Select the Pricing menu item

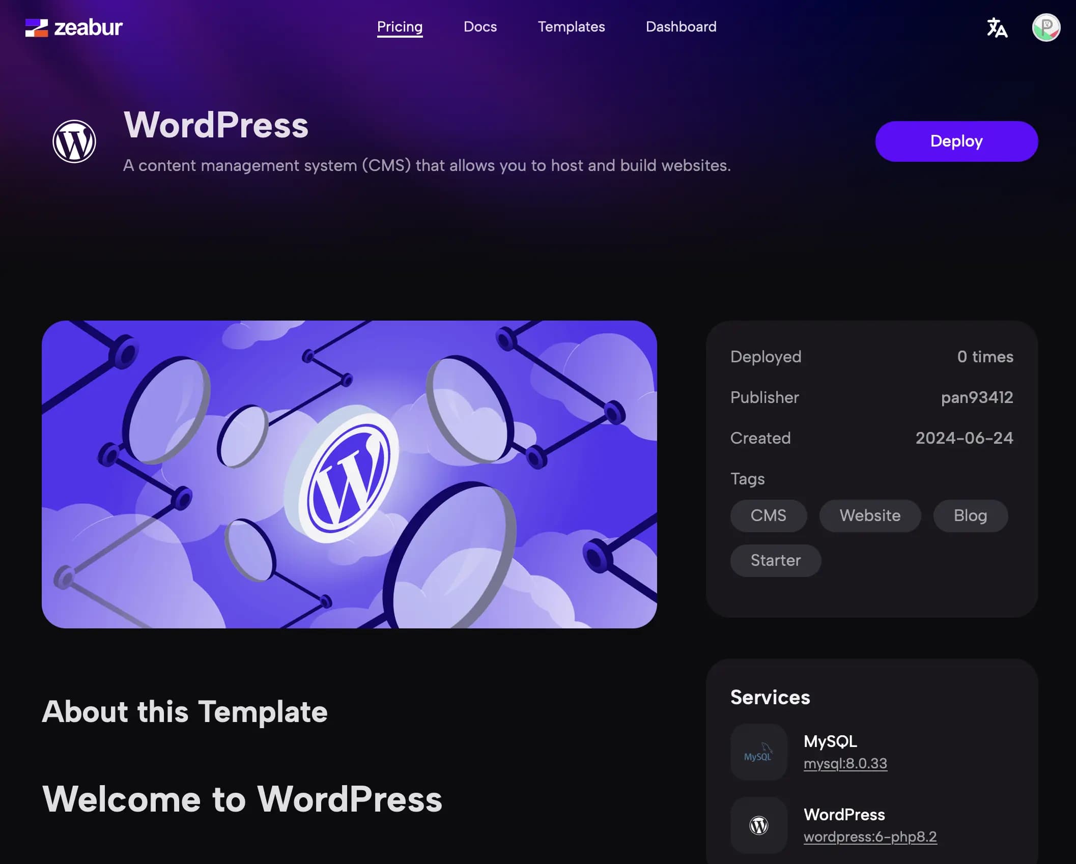[400, 26]
